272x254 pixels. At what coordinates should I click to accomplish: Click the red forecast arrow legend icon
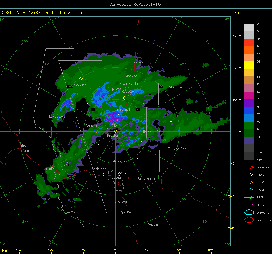(249, 167)
